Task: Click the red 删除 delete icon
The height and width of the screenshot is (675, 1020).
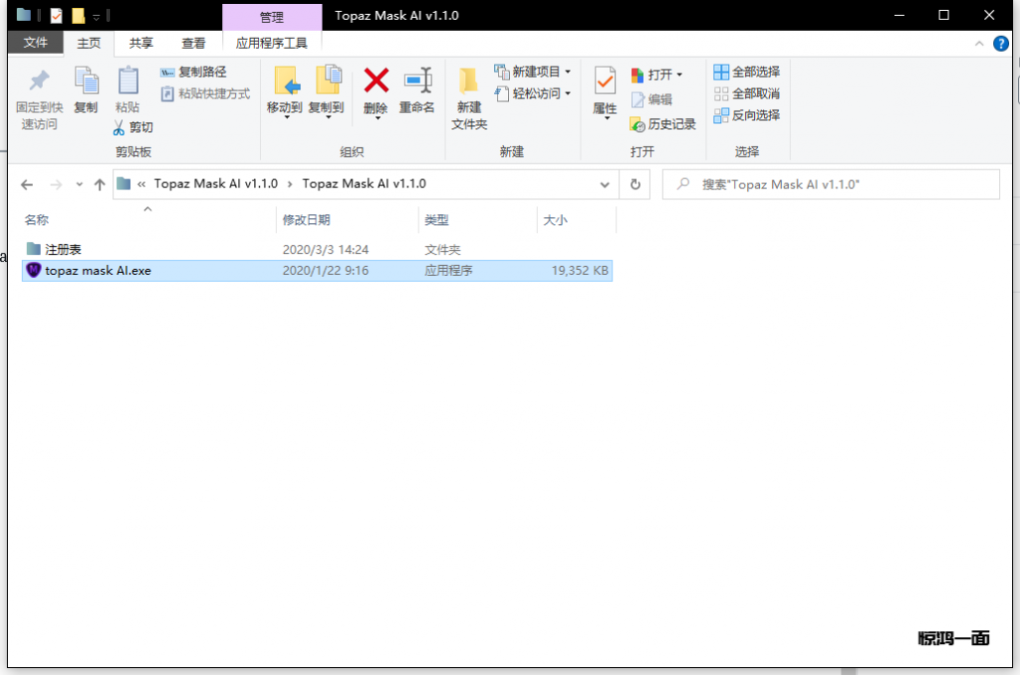Action: pos(376,81)
